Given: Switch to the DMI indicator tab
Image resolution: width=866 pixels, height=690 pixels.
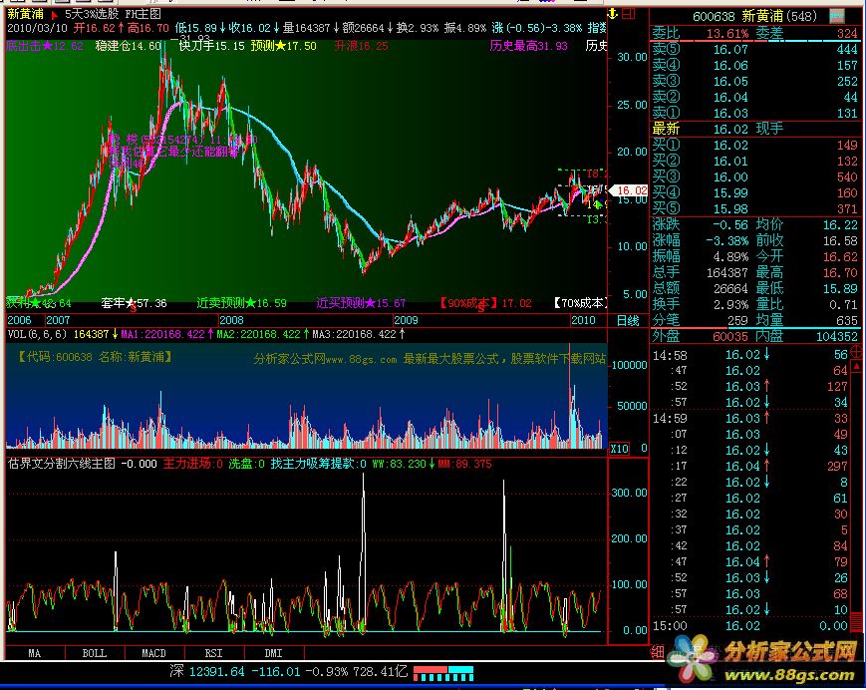Looking at the screenshot, I should point(273,653).
